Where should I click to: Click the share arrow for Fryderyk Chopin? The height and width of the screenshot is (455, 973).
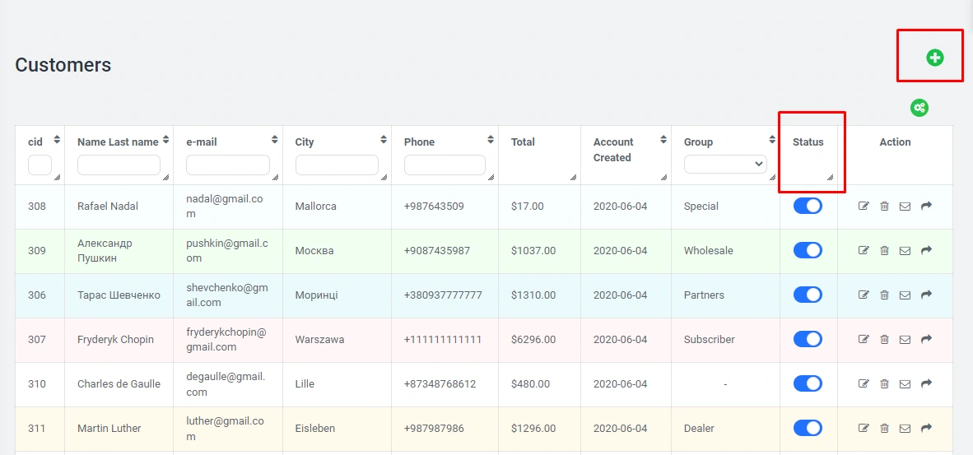926,339
